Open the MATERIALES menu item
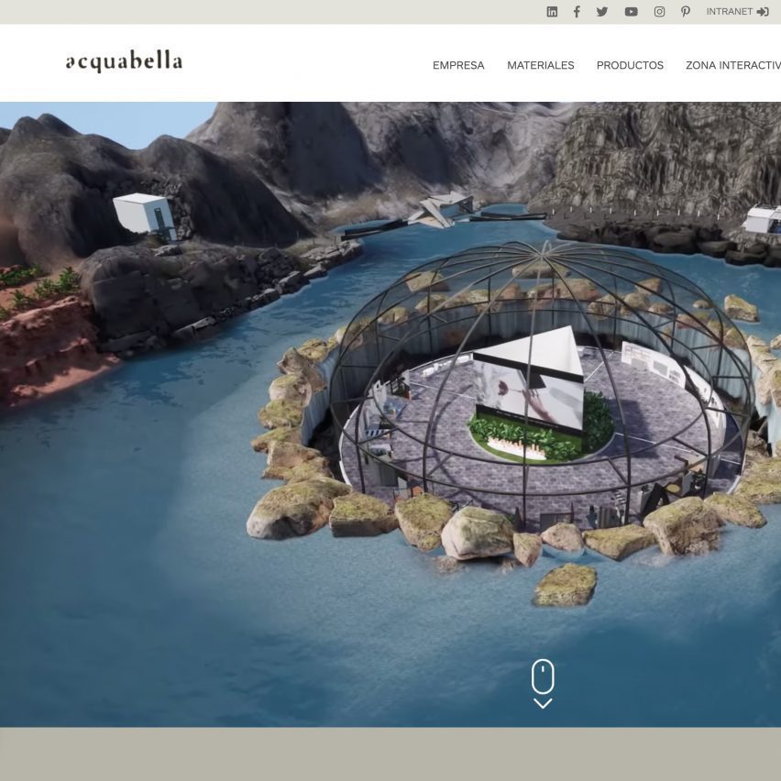781x781 pixels. tap(541, 65)
